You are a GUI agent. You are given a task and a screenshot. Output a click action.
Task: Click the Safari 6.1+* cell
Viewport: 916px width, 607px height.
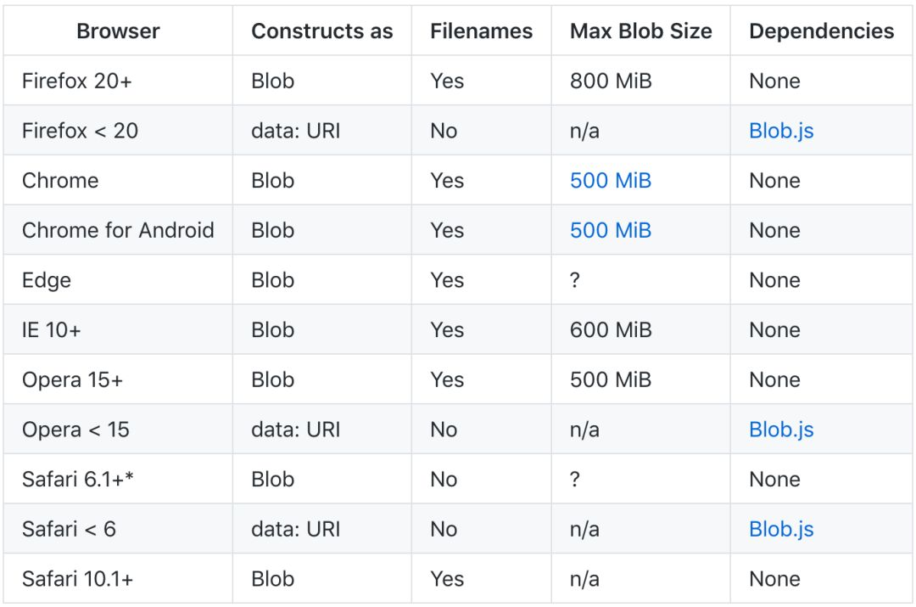(x=79, y=480)
